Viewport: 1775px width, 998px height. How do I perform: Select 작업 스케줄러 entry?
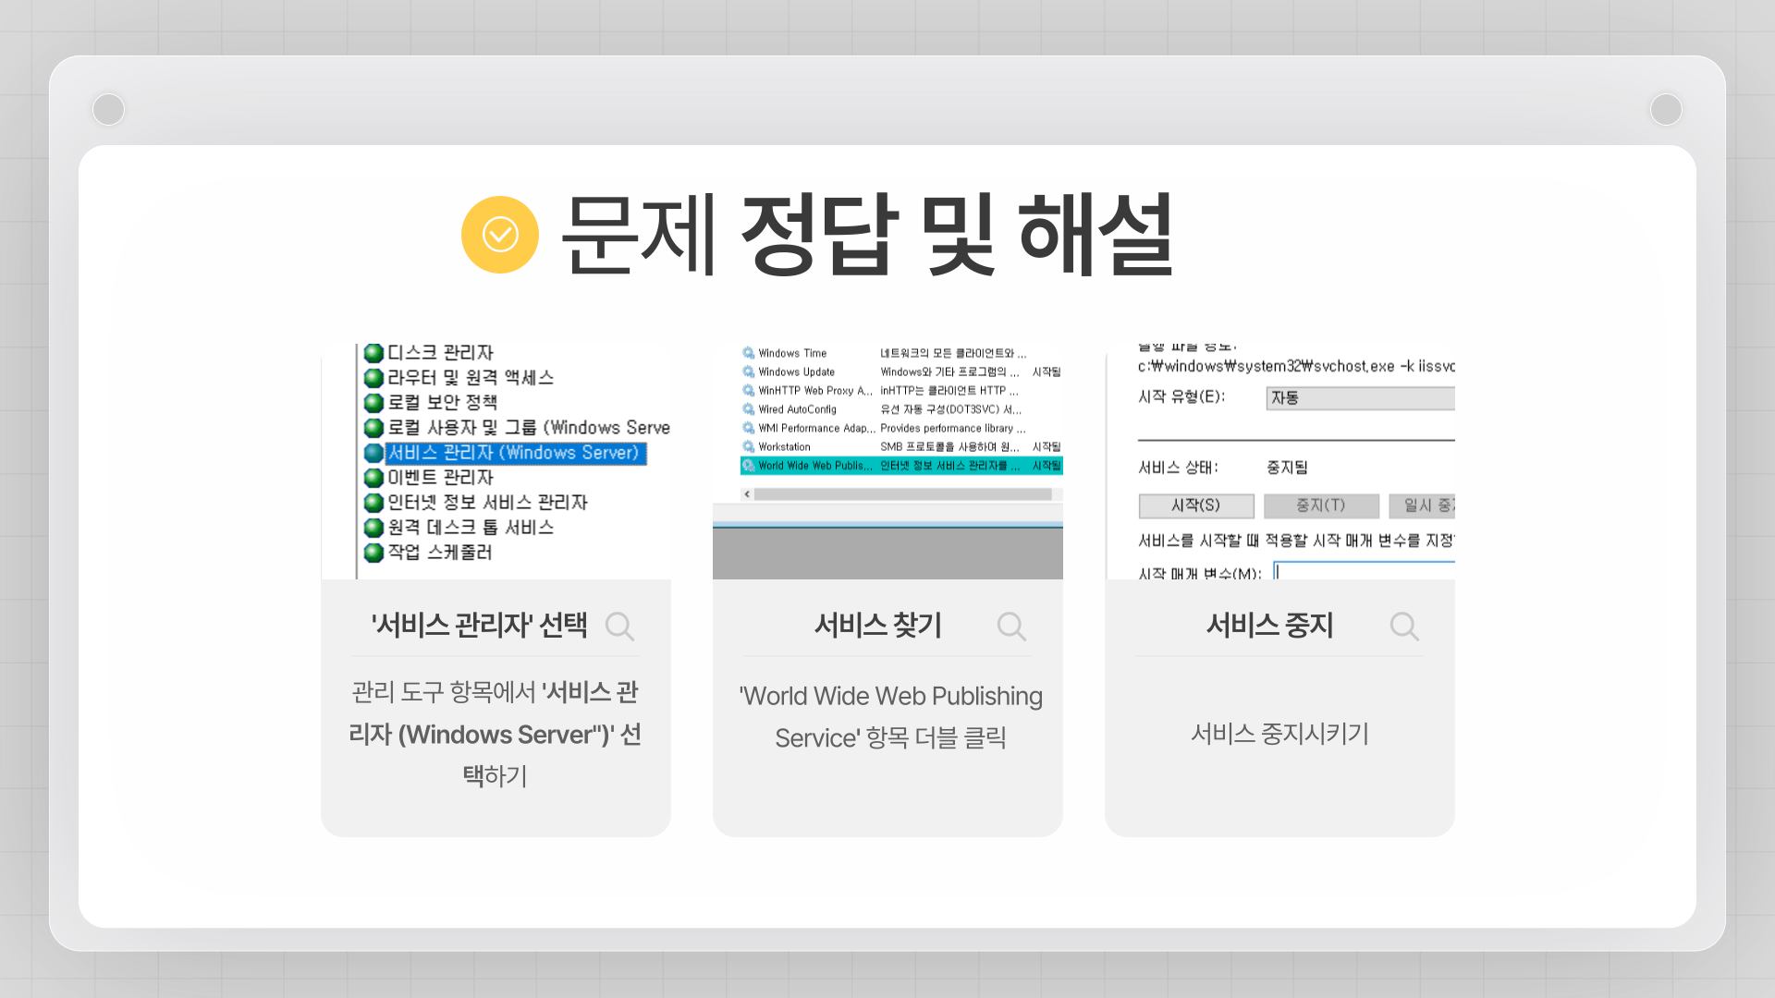point(439,553)
